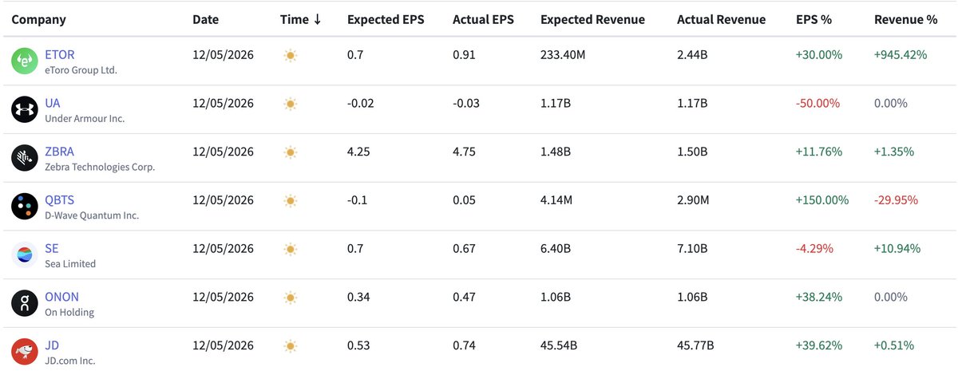Image resolution: width=958 pixels, height=375 pixels.
Task: Sort table by Company column header
Action: [38, 19]
